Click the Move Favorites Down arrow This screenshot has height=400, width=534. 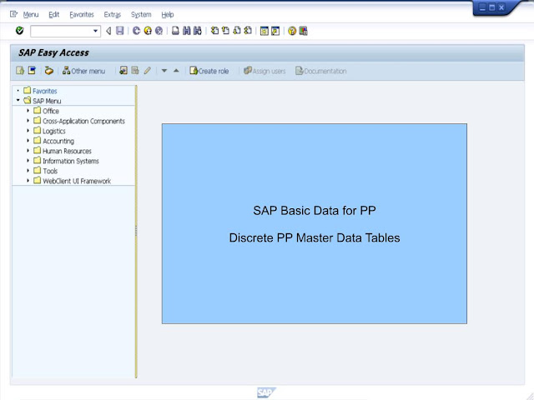164,71
